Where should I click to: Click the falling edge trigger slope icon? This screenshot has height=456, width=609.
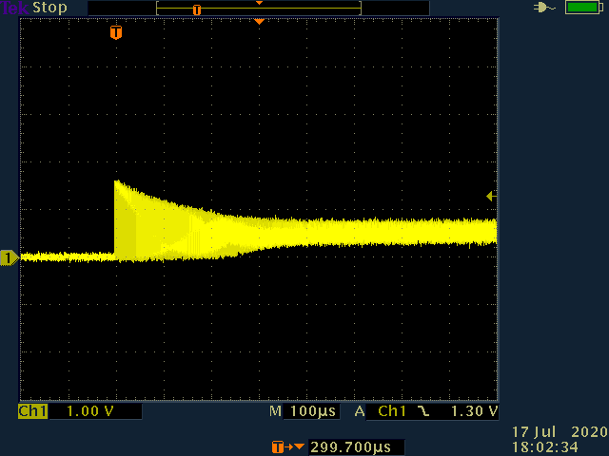(423, 411)
